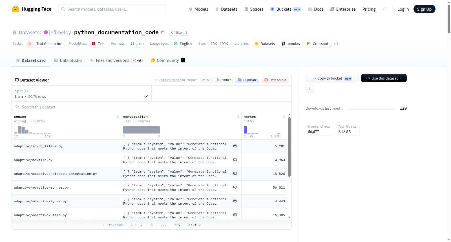The height and width of the screenshot is (242, 451).
Task: Go to Models in navigation
Action: click(198, 9)
